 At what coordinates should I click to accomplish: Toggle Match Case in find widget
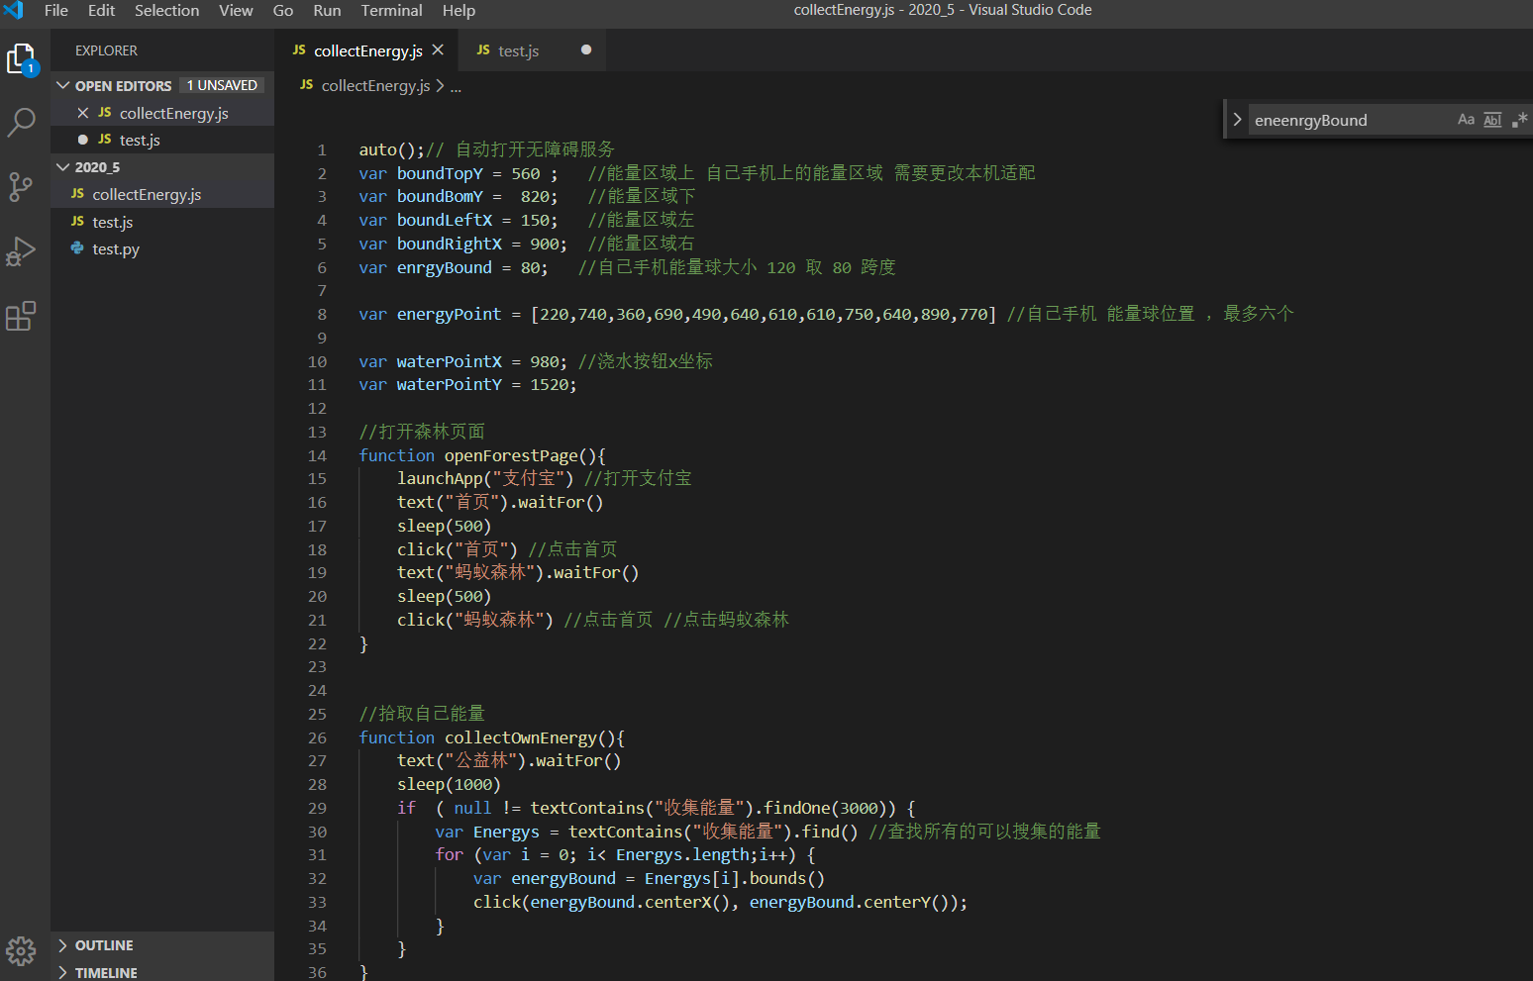1466,120
